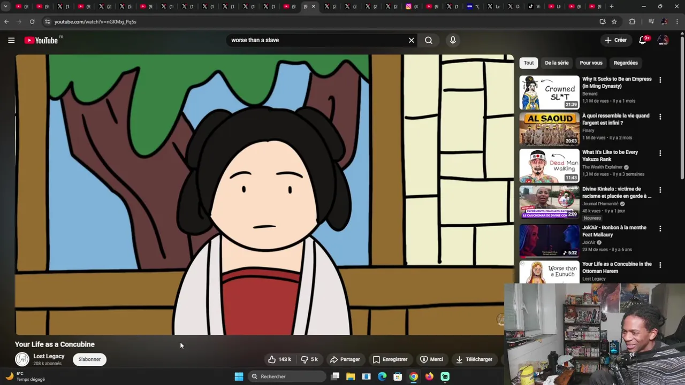Open options for Every Yakuza Rank video
The image size is (685, 385).
point(660,153)
